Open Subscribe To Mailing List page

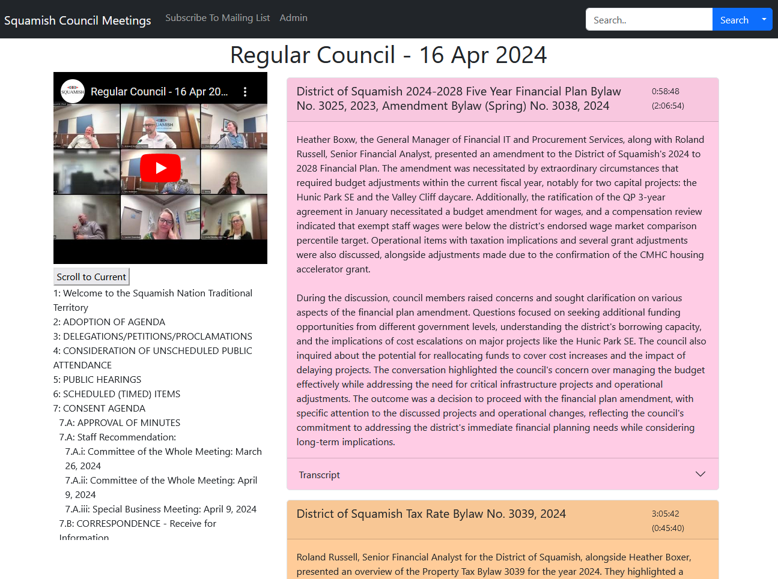pyautogui.click(x=217, y=18)
